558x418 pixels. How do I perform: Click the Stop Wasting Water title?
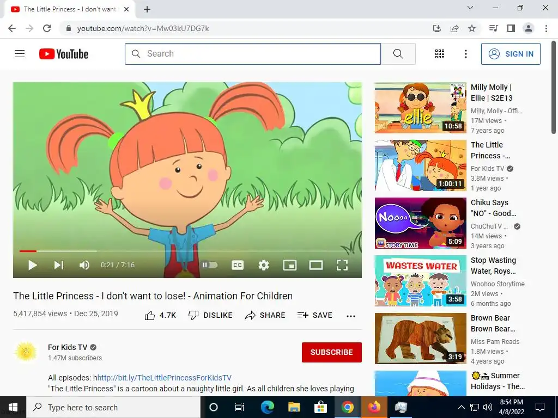tap(493, 266)
